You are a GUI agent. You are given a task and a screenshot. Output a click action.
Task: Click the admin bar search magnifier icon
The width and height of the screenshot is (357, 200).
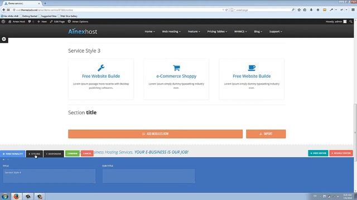click(x=351, y=22)
